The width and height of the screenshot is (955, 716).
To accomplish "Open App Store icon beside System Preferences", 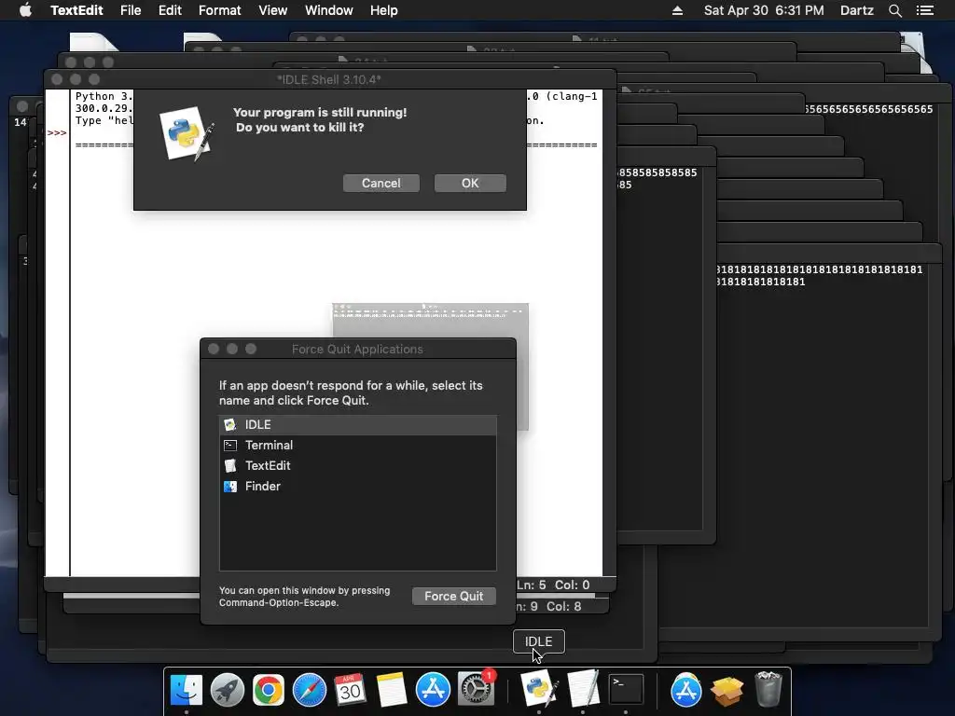I will 433,690.
